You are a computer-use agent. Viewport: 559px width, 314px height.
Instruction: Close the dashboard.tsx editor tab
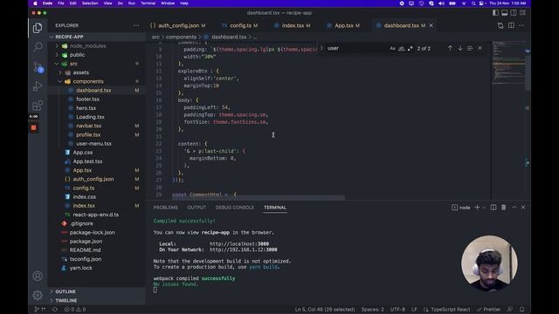tap(431, 25)
